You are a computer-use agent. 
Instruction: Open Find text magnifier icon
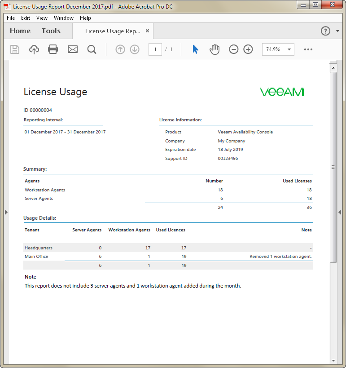pyautogui.click(x=92, y=49)
